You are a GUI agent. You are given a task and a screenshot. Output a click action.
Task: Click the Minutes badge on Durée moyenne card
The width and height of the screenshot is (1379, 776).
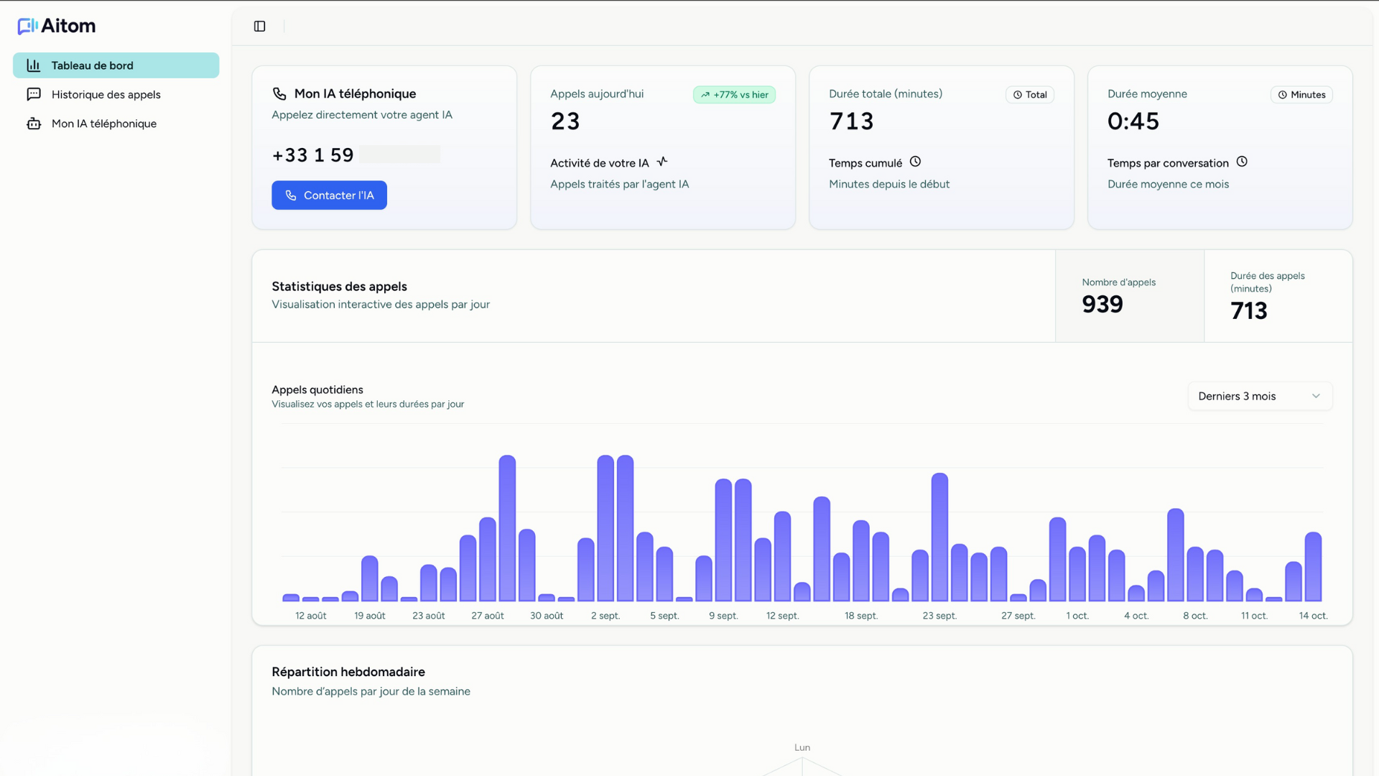[x=1301, y=95]
